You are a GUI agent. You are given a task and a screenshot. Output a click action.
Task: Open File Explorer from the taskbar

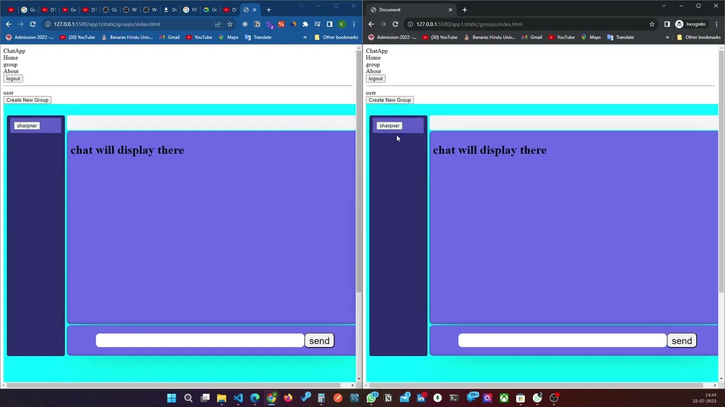coord(221,398)
